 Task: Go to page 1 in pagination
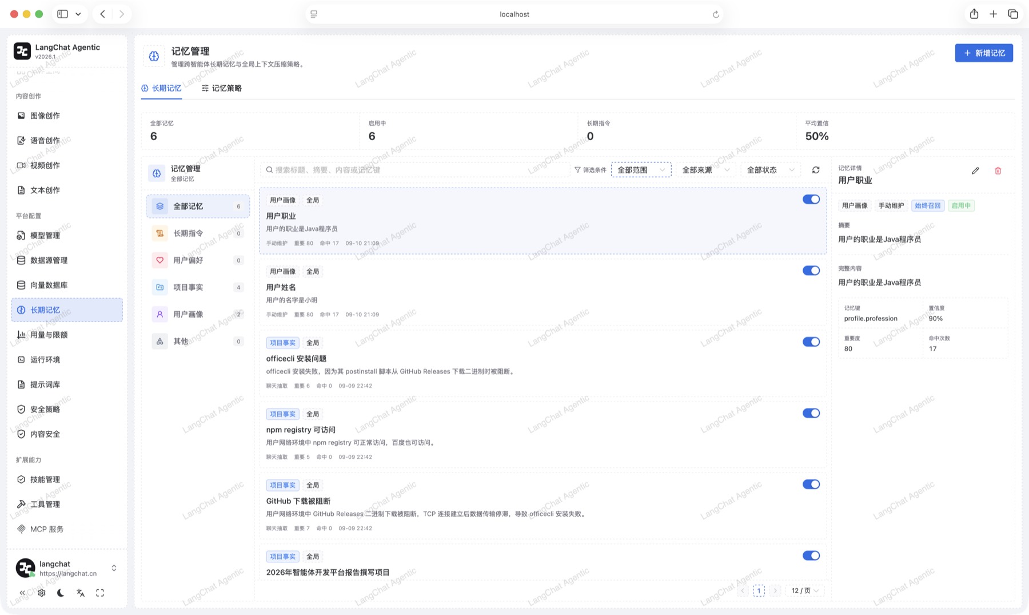(x=759, y=590)
